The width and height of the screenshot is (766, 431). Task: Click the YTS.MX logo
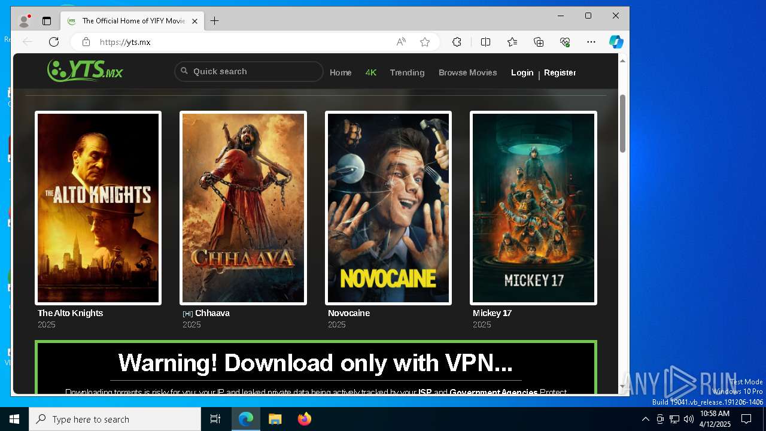coord(85,71)
